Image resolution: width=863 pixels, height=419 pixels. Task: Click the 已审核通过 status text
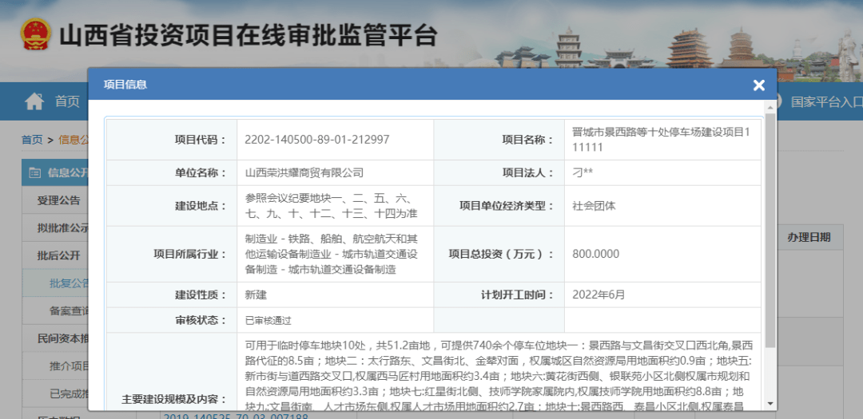[266, 320]
